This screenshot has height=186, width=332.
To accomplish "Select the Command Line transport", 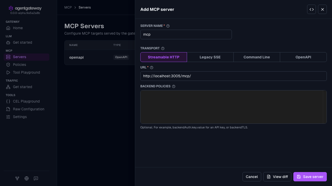I will coord(257,57).
